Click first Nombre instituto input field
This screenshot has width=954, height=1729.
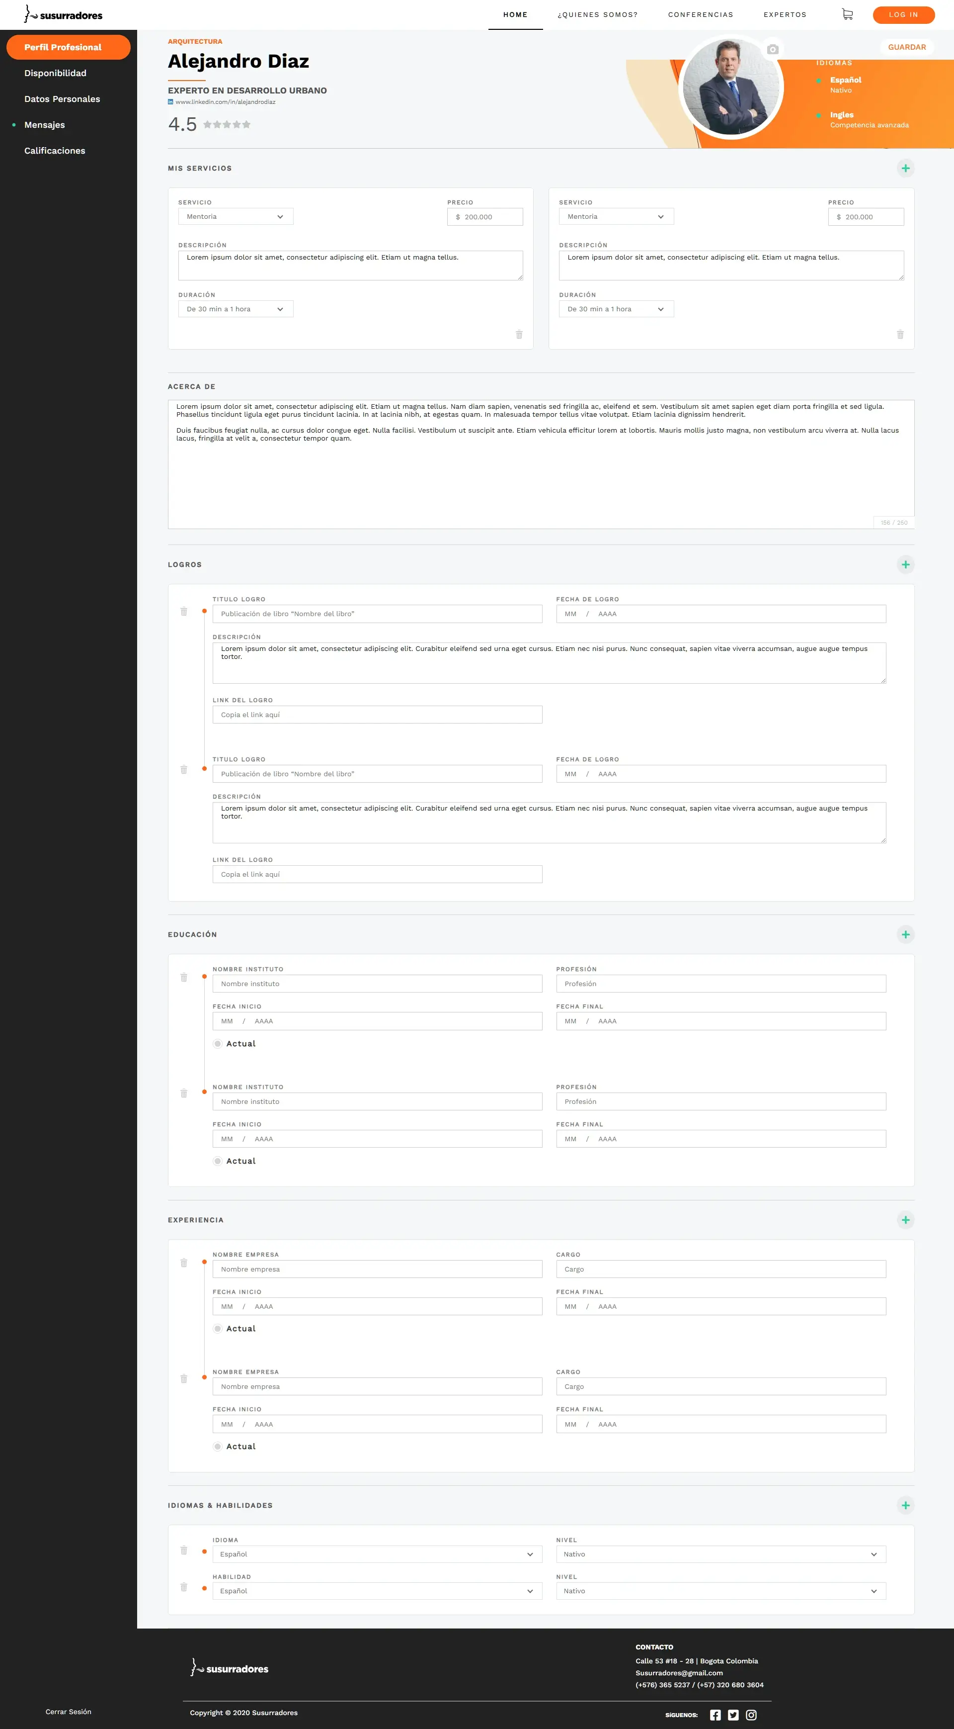pos(378,984)
